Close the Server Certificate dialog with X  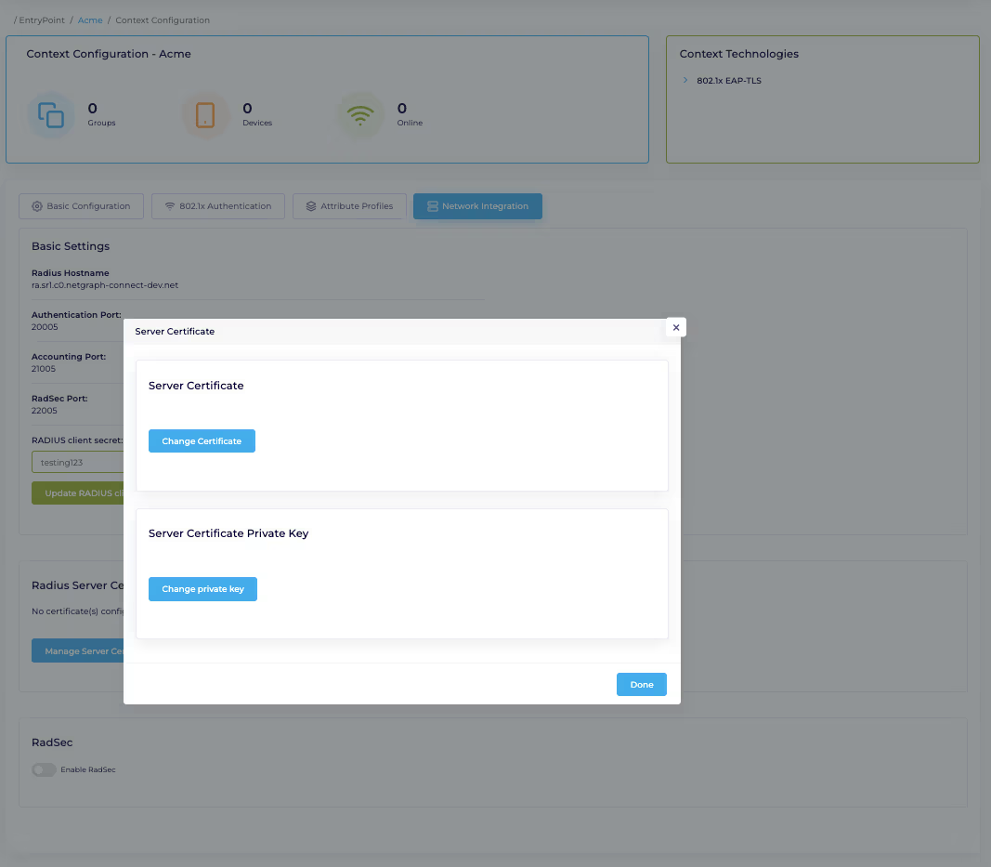(676, 327)
